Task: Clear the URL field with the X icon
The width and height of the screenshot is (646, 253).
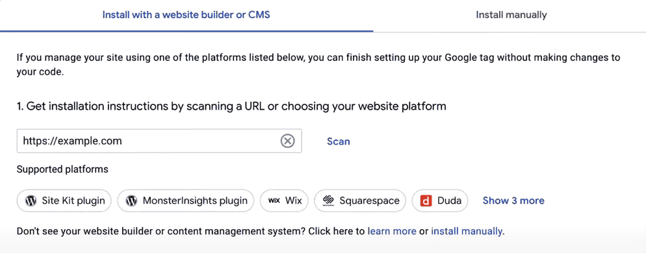Action: pyautogui.click(x=287, y=141)
